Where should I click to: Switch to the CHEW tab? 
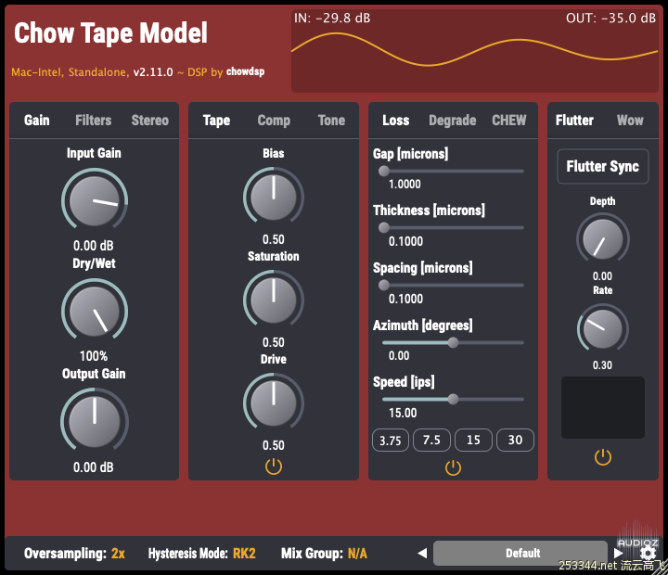(x=509, y=121)
